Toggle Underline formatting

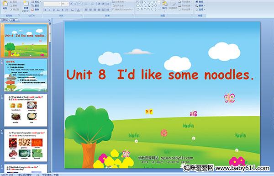point(53,10)
